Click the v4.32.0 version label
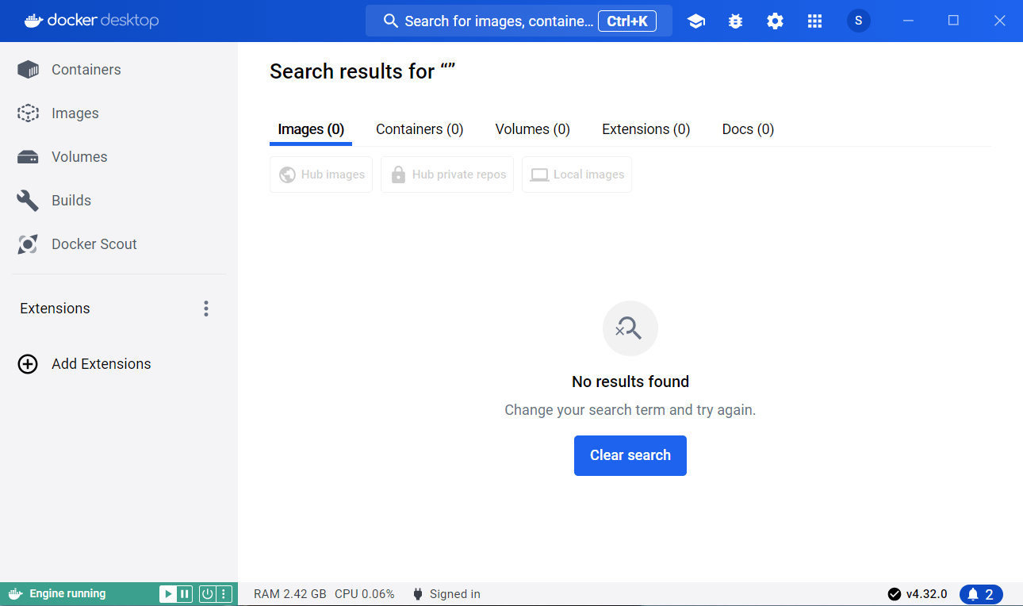1023x606 pixels. (x=926, y=594)
